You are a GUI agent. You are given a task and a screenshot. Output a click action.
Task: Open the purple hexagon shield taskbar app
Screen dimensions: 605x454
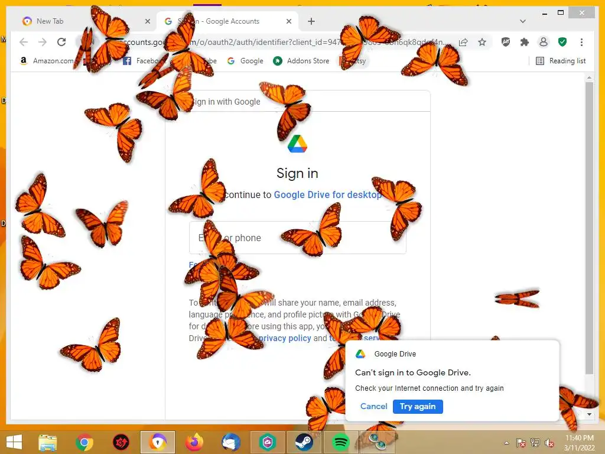pyautogui.click(x=268, y=442)
